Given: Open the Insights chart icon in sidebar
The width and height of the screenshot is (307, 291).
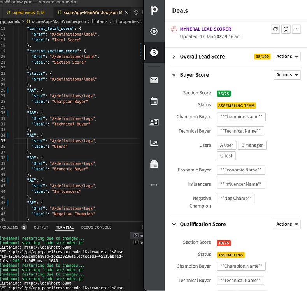Looking at the screenshot, I should click(154, 143).
